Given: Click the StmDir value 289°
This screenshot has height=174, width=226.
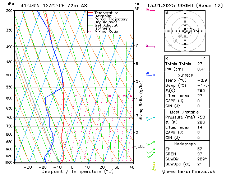Looking at the screenshot, I should point(202,159).
